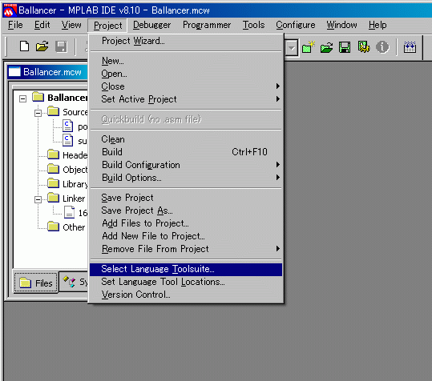Click the Ballancer.mcw window icon

click(x=14, y=72)
